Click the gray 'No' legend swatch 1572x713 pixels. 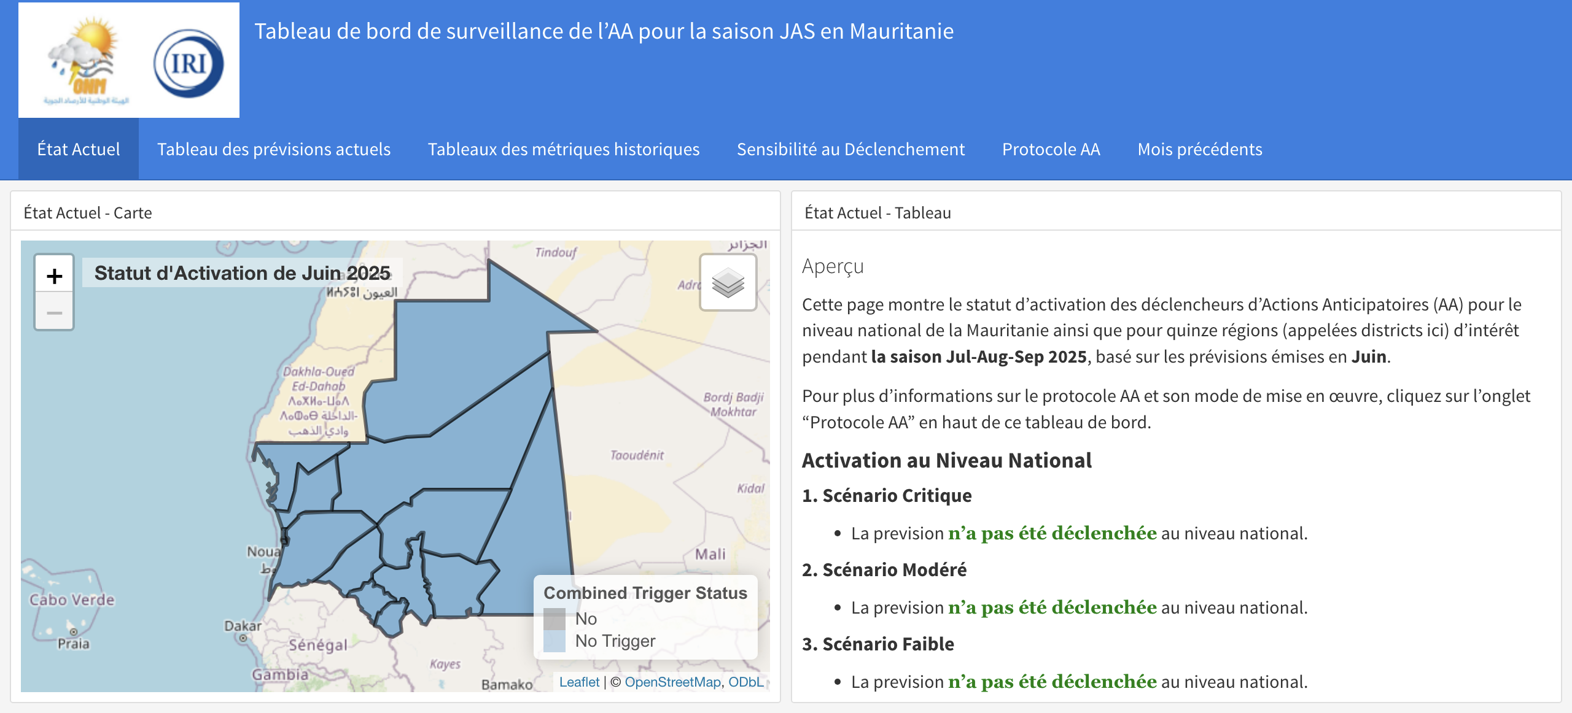tap(556, 619)
